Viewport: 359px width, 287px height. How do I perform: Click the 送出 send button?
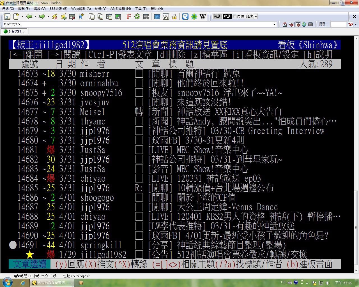coord(250,16)
